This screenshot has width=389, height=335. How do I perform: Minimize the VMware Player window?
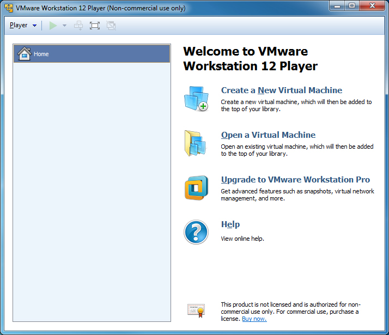click(337, 5)
